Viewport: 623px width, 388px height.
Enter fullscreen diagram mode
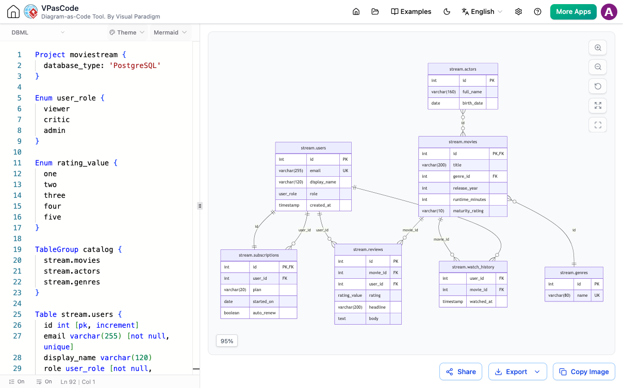pyautogui.click(x=598, y=125)
